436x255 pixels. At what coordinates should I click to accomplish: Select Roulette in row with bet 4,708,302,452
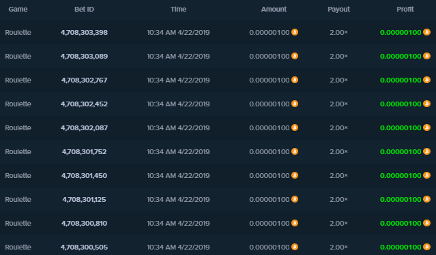point(18,104)
